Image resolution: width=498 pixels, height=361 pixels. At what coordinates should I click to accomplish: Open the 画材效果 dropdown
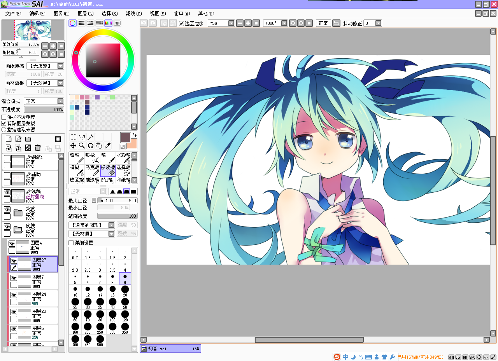point(60,83)
